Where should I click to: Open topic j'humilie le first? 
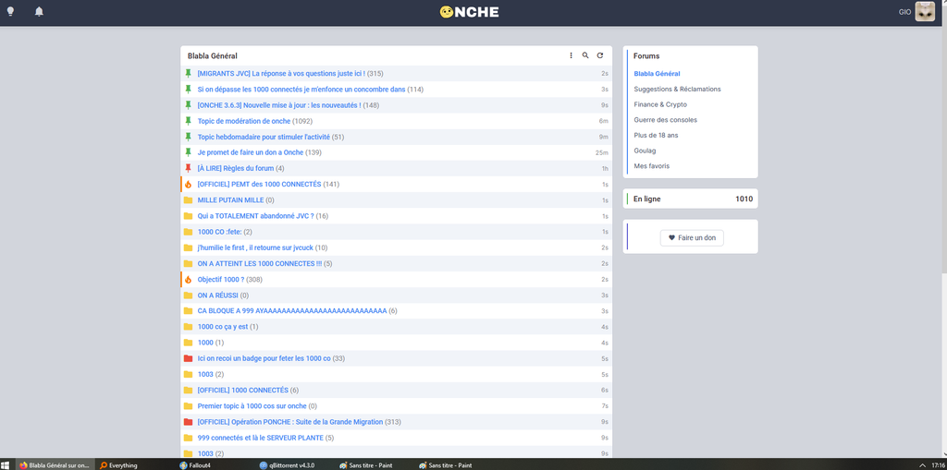255,247
